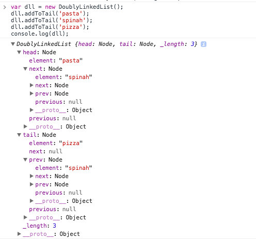Collapse the DoublyLinkedList root object
Image resolution: width=256 pixels, height=239 pixels.
(13, 44)
